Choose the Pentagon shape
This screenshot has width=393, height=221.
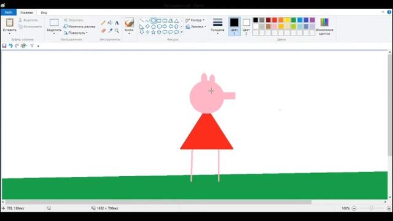(154, 26)
